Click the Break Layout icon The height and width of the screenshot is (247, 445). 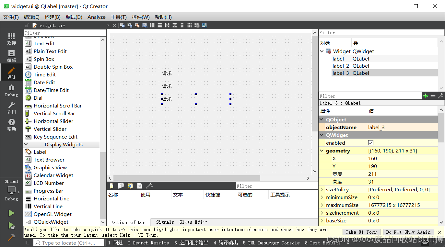click(197, 25)
